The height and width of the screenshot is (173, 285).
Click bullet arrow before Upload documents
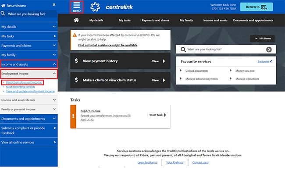tap(181, 71)
